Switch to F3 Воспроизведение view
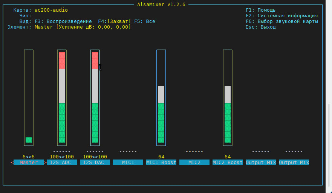 [63, 21]
